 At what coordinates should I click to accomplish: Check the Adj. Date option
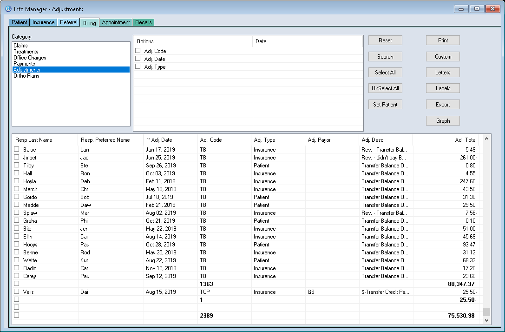pos(138,59)
